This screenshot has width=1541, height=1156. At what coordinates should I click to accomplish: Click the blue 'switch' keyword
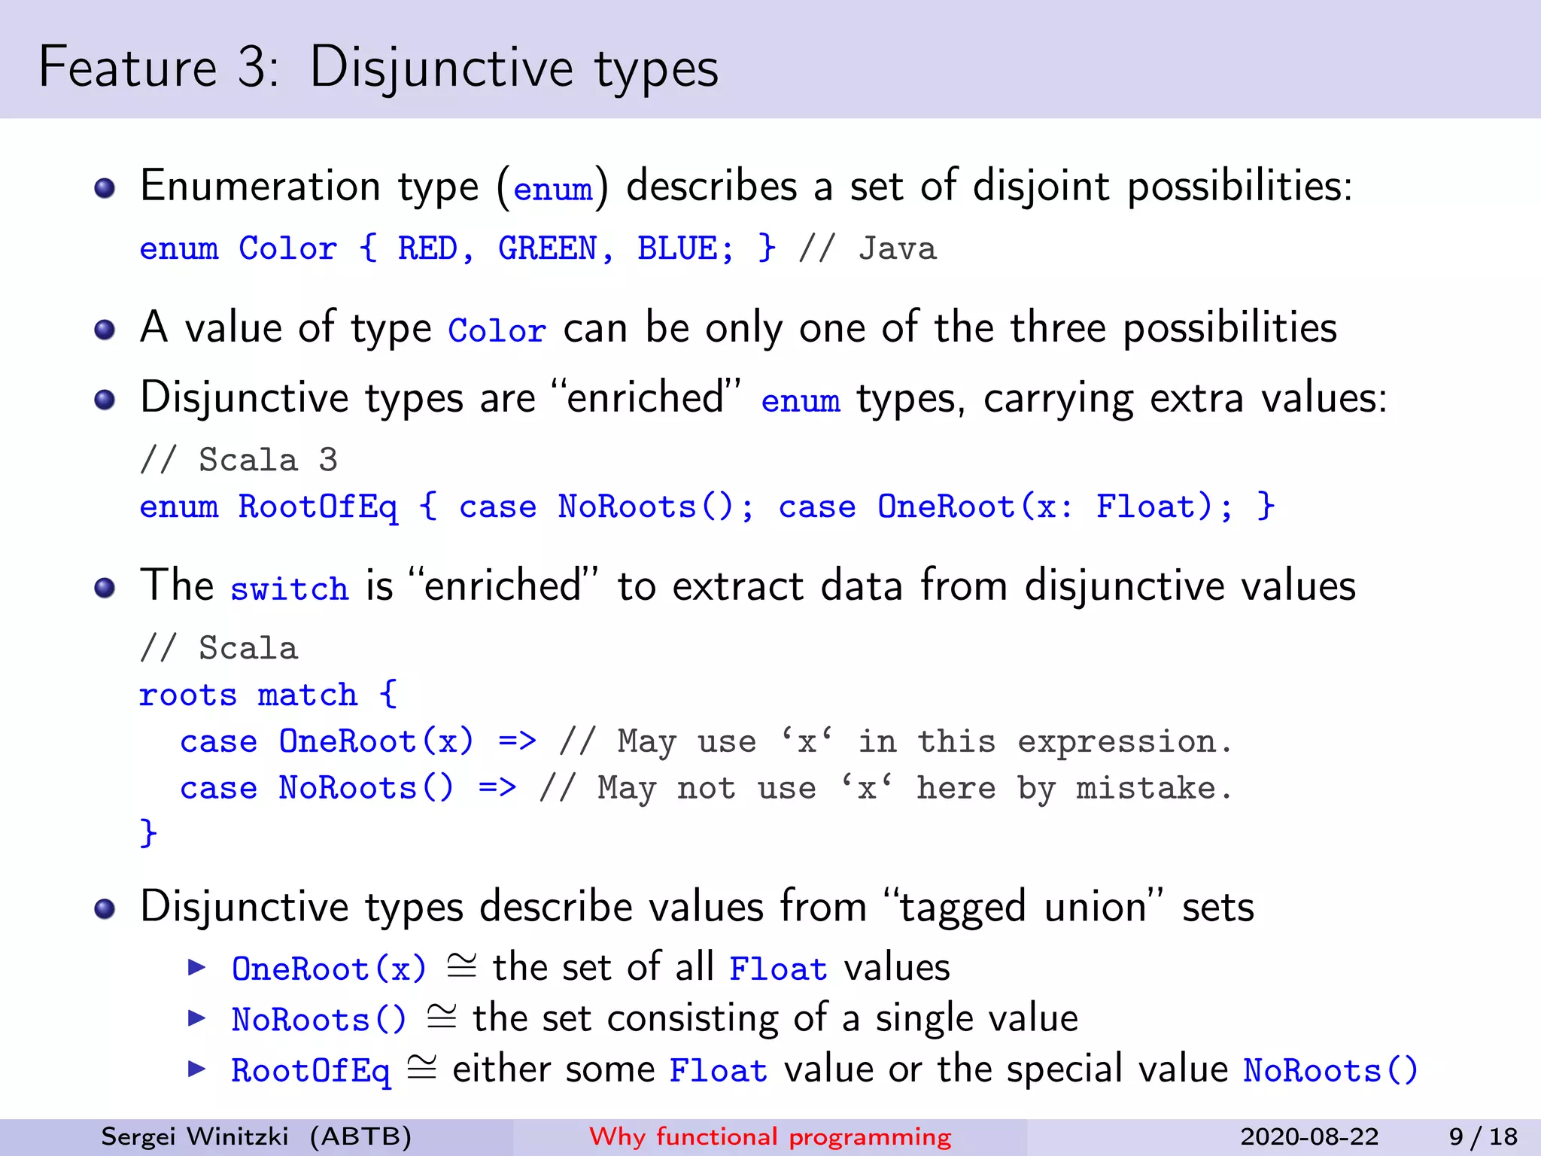[x=289, y=589]
